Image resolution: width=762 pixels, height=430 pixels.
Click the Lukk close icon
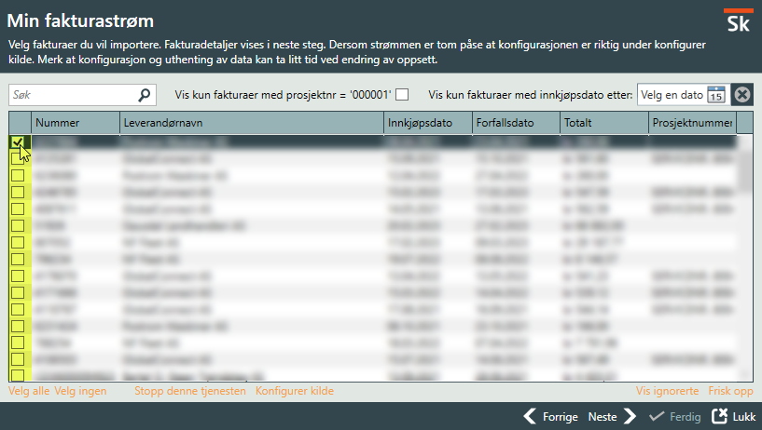[719, 417]
